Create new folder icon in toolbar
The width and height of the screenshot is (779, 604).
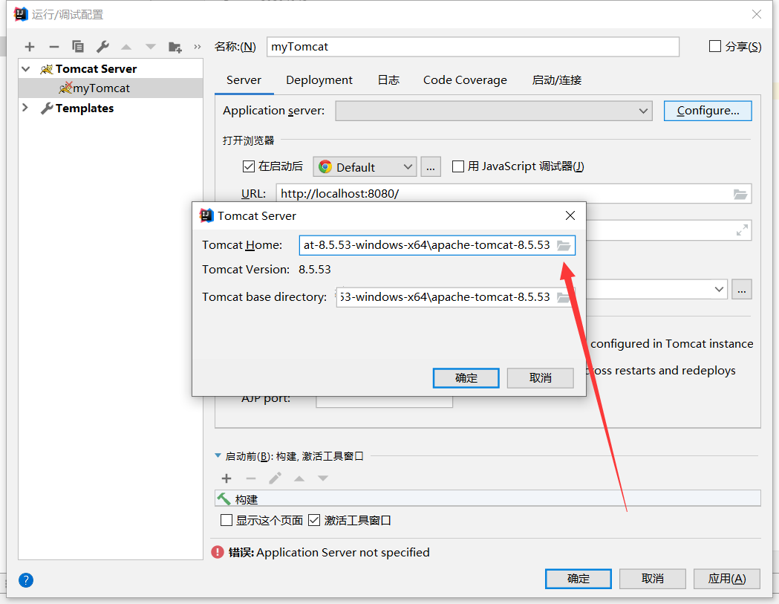pyautogui.click(x=175, y=47)
